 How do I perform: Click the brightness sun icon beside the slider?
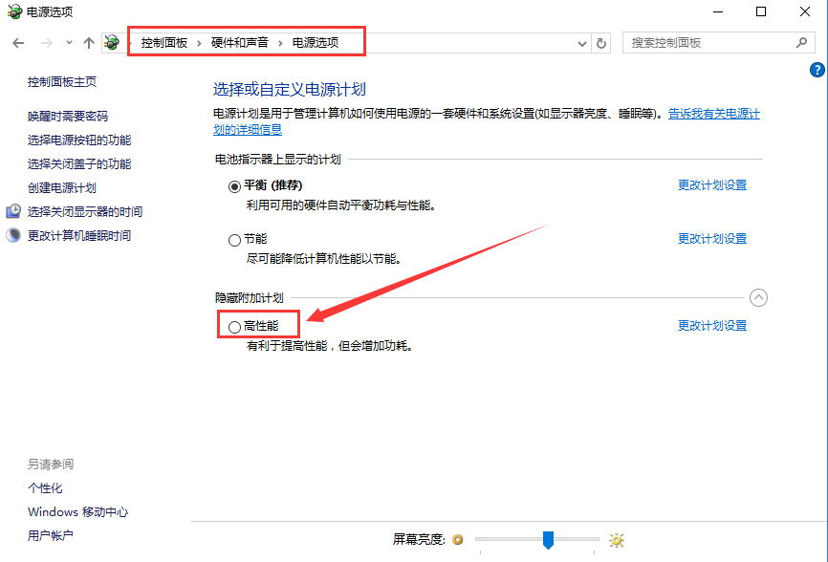click(617, 539)
